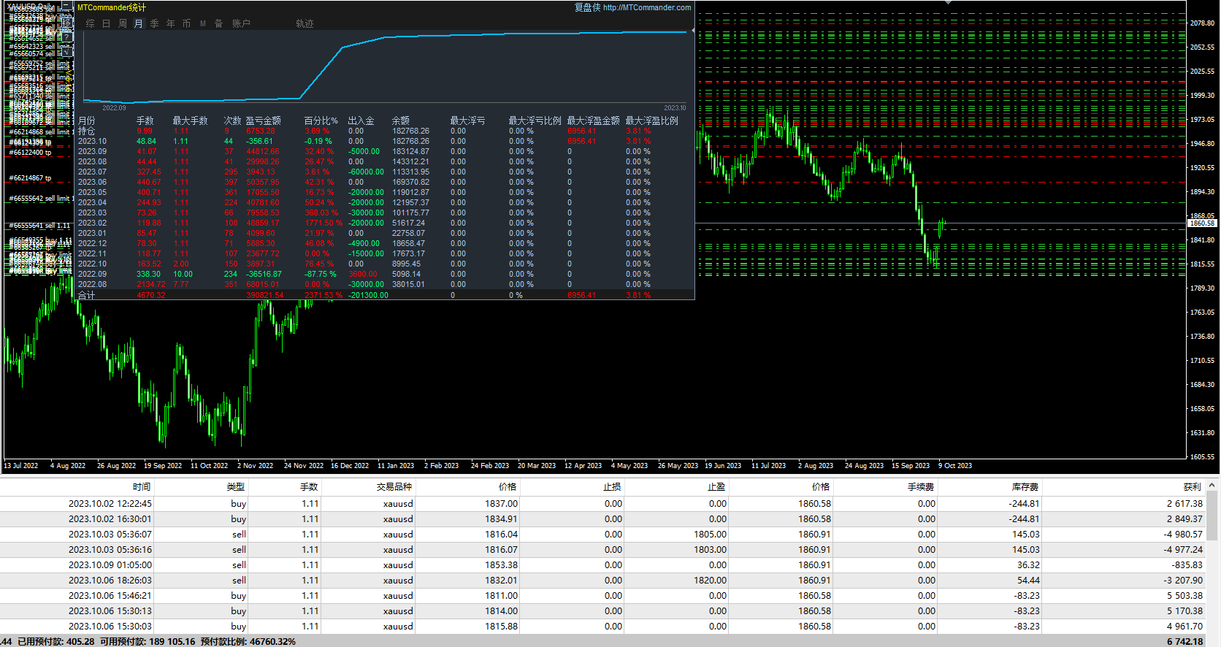
Task: Click the 盈亏金额 column header in statistics
Action: [264, 120]
